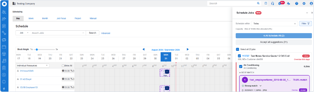Minimize the Schedule Jobs panel
Viewport: 314px width, 92px height.
(x=307, y=13)
